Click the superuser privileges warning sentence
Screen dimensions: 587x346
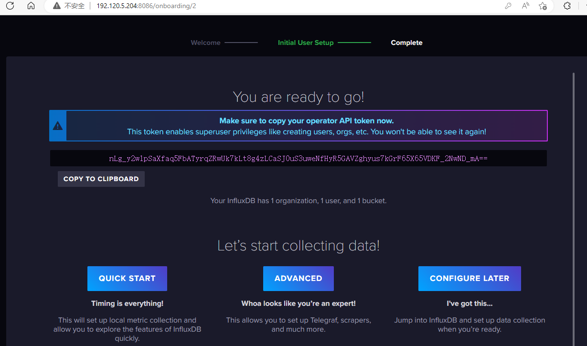[x=307, y=131]
